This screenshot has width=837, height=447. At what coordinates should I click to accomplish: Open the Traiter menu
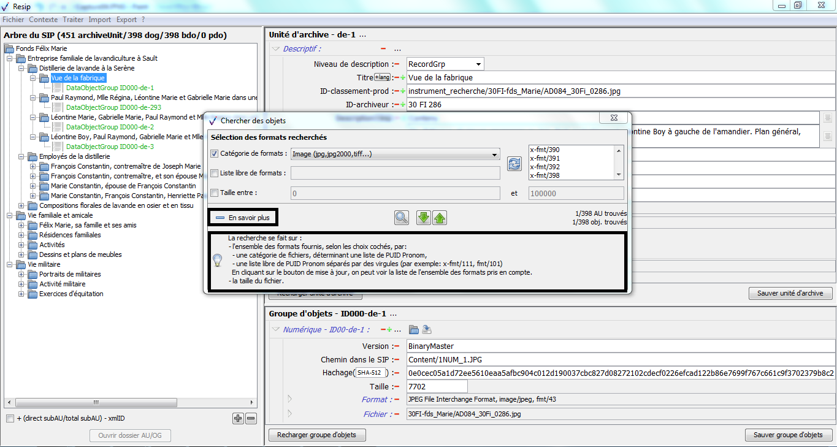pyautogui.click(x=73, y=20)
